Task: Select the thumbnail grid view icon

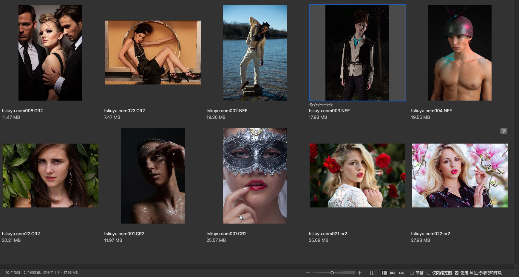Action: [384, 273]
